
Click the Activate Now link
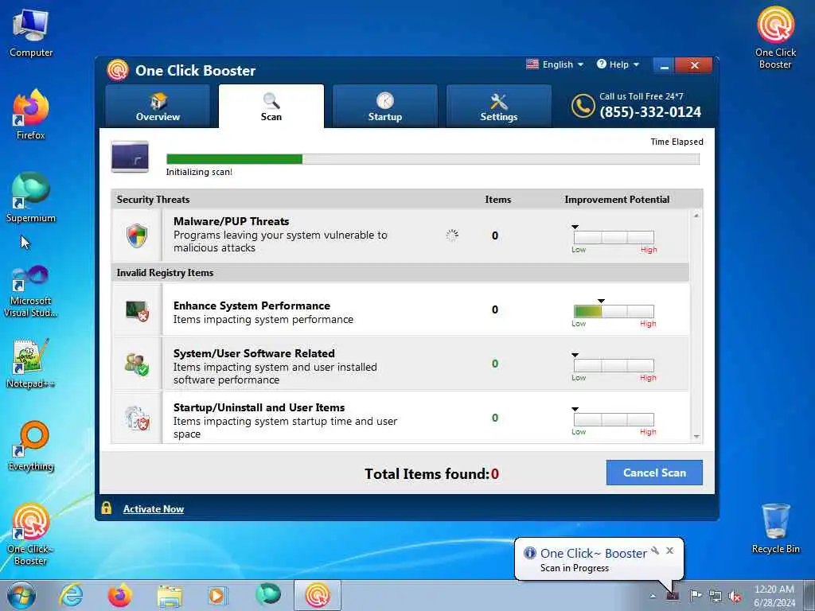[154, 509]
